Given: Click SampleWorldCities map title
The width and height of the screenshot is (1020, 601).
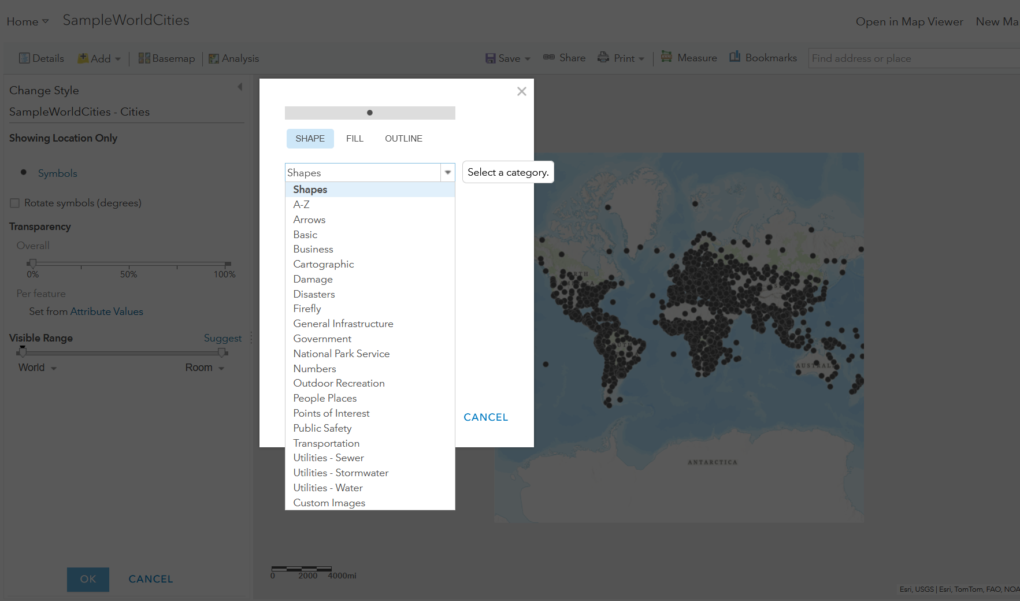Looking at the screenshot, I should [x=126, y=20].
